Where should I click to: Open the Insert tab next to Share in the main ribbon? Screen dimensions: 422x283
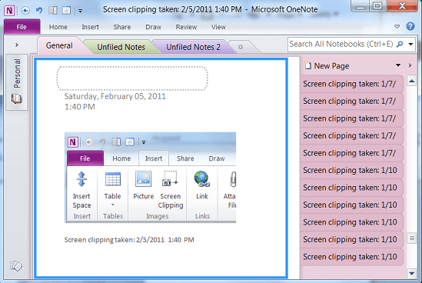click(x=91, y=27)
